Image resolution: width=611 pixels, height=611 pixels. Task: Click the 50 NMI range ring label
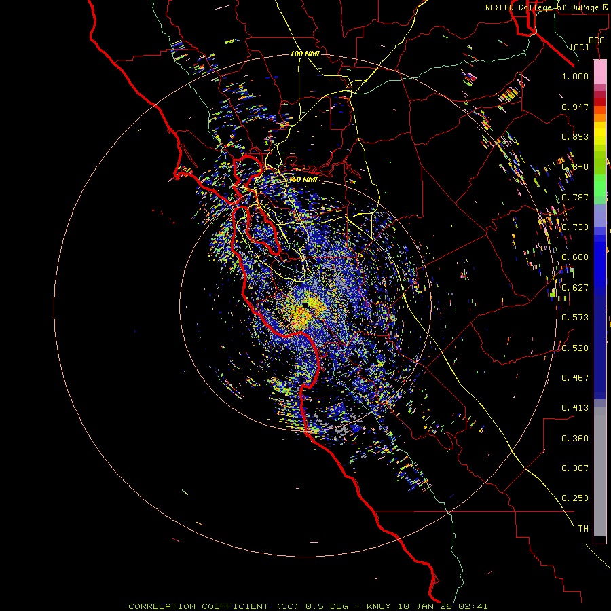coord(304,179)
